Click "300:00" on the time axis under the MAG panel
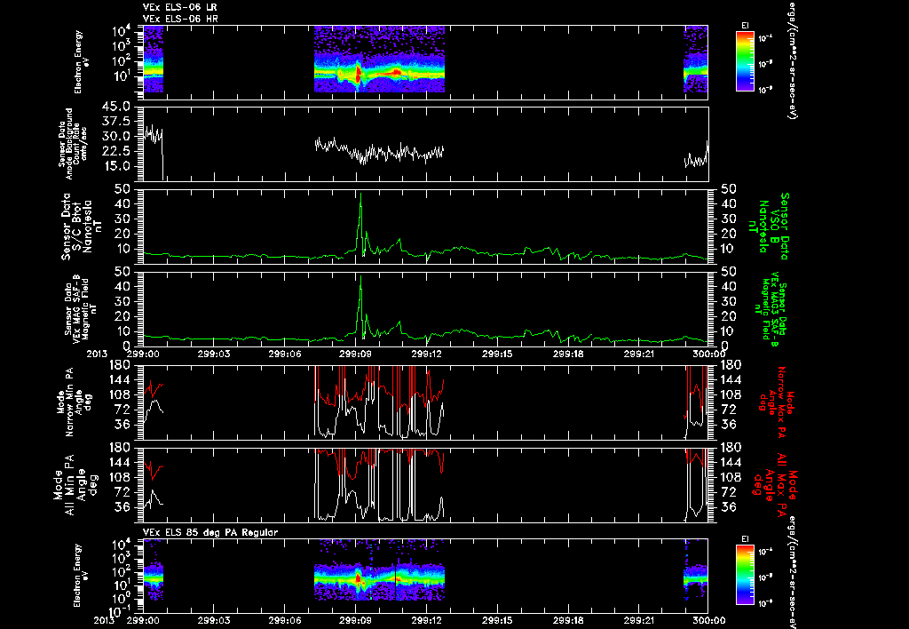The image size is (909, 629). tap(709, 354)
